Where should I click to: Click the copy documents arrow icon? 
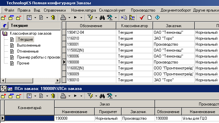click(124, 18)
